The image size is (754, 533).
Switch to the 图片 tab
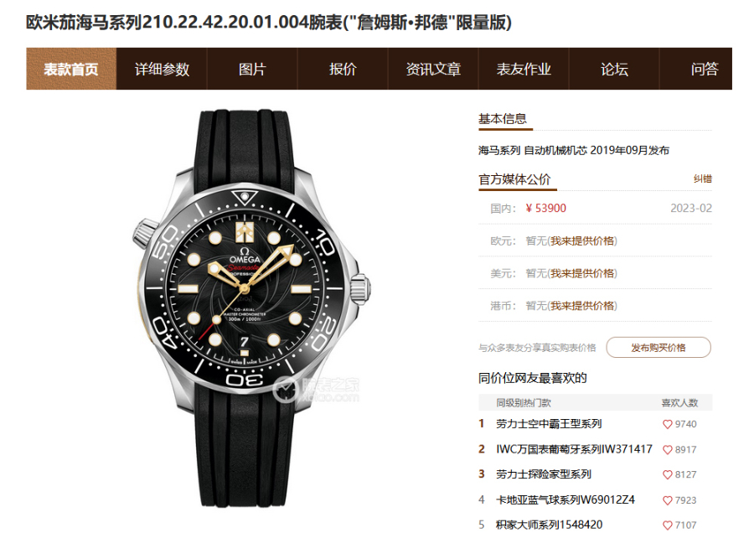click(252, 69)
